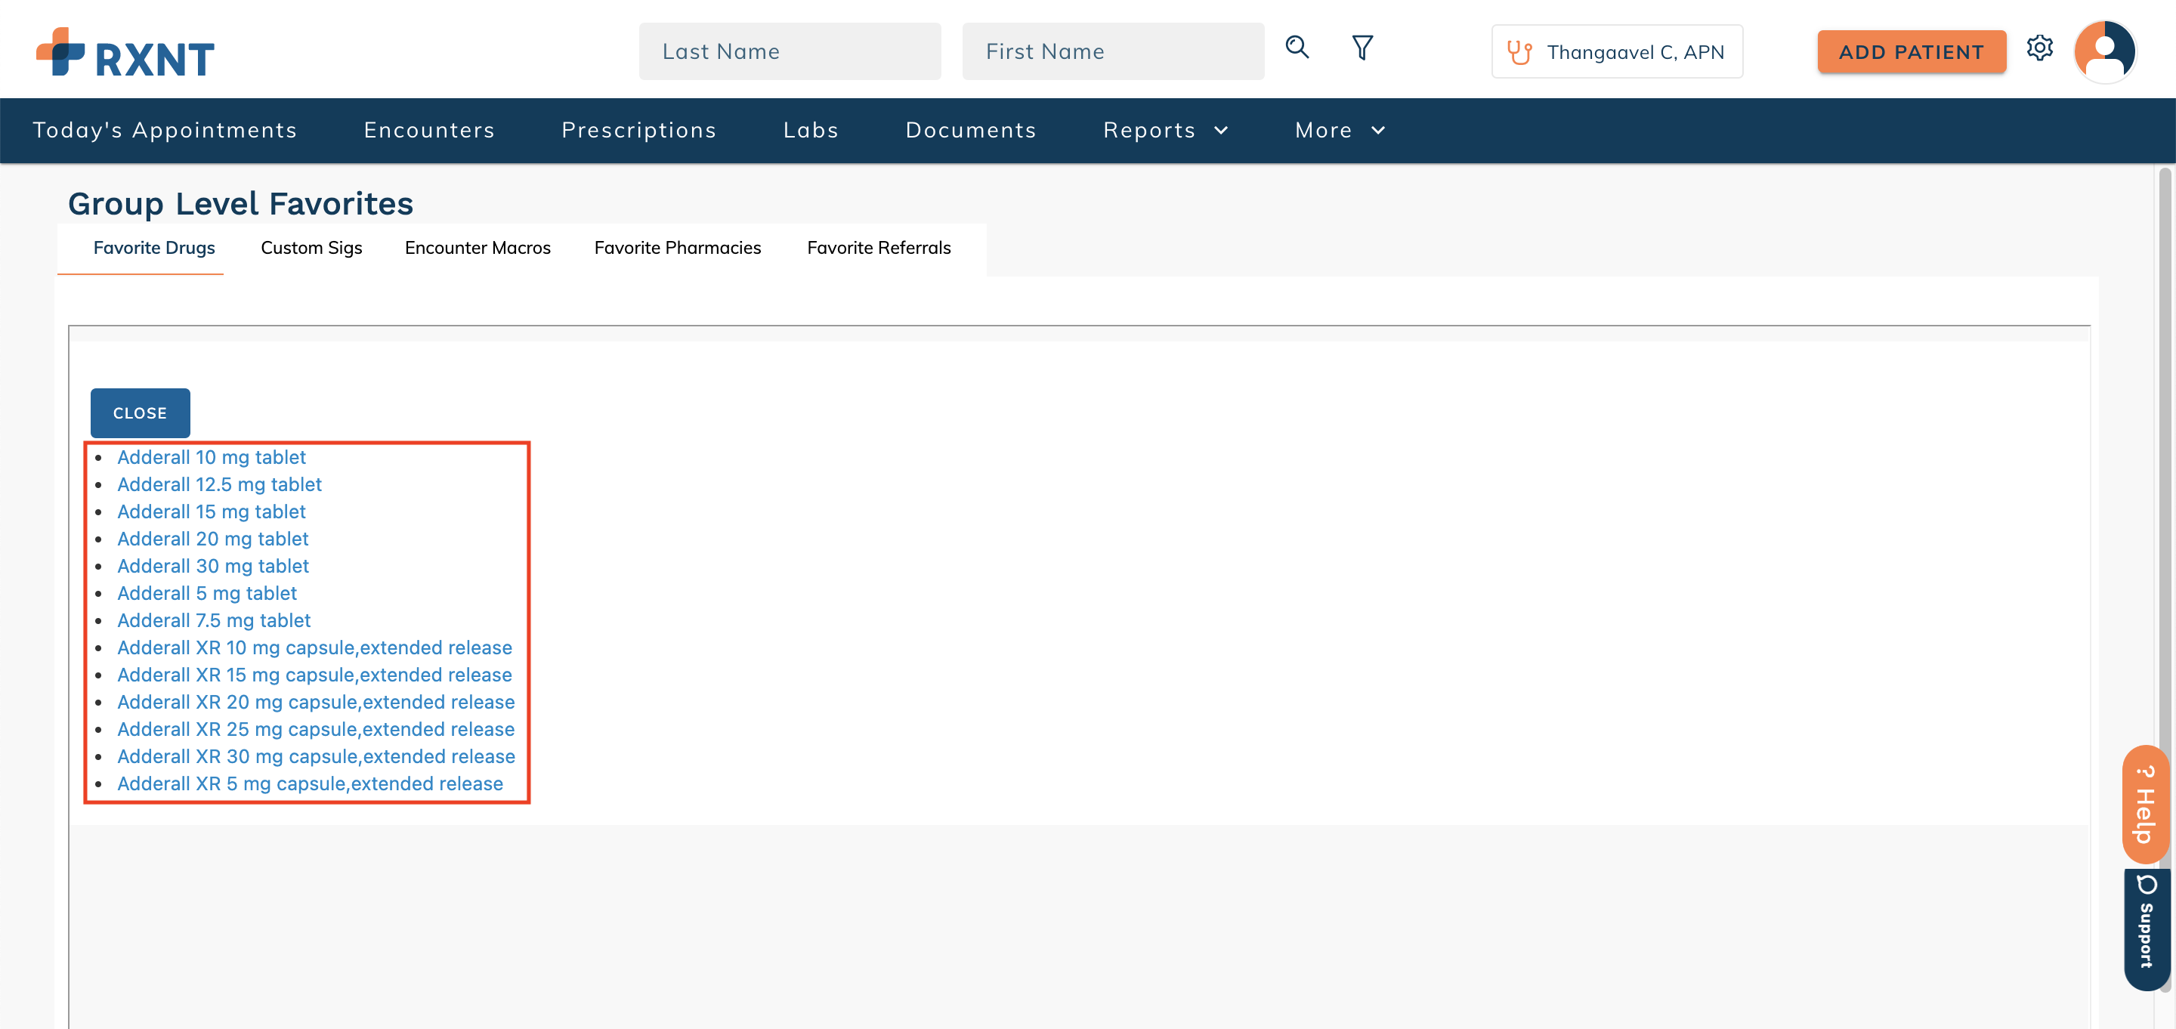Open the filter funnel icon

click(1362, 48)
